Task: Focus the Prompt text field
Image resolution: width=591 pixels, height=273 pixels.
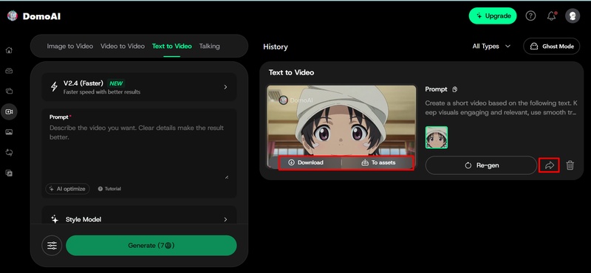Action: [139, 151]
